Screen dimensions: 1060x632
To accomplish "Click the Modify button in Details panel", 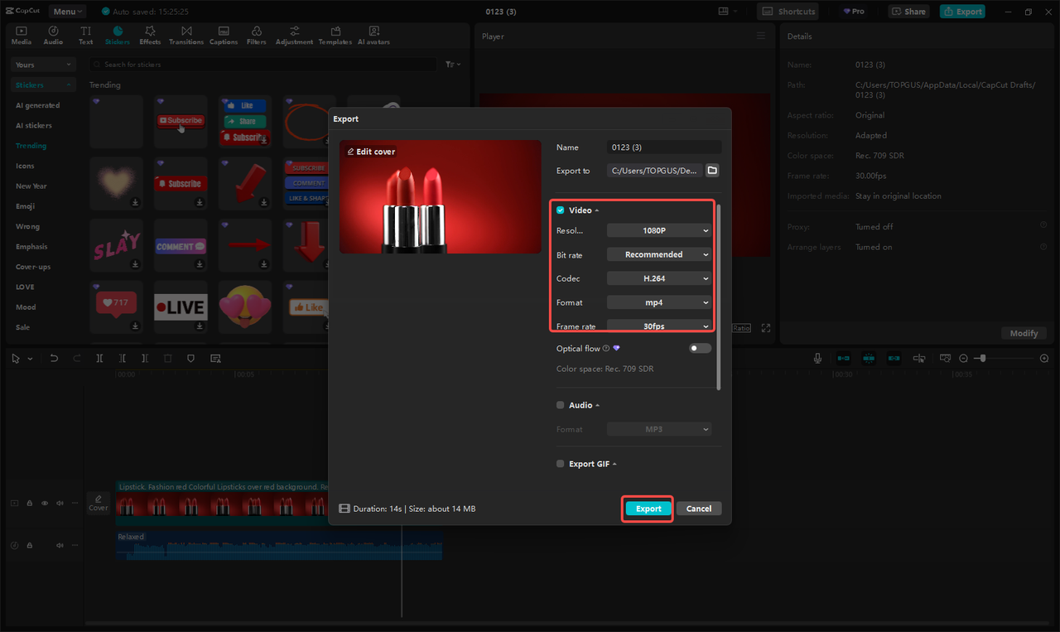I will point(1024,333).
